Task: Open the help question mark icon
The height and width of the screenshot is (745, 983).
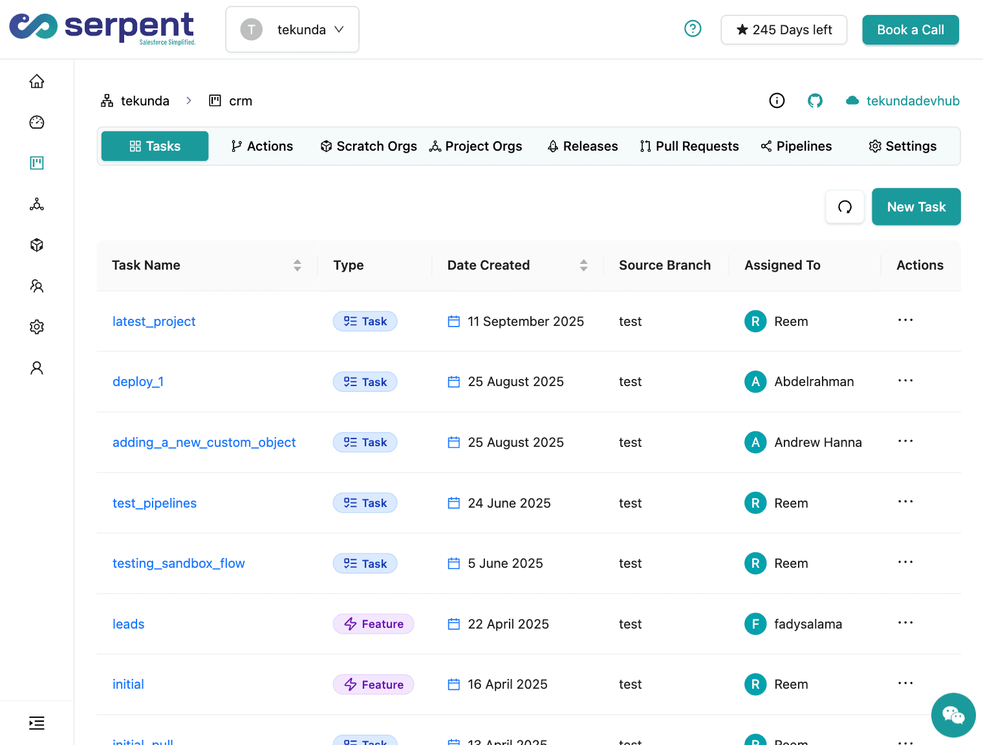Action: 693,29
